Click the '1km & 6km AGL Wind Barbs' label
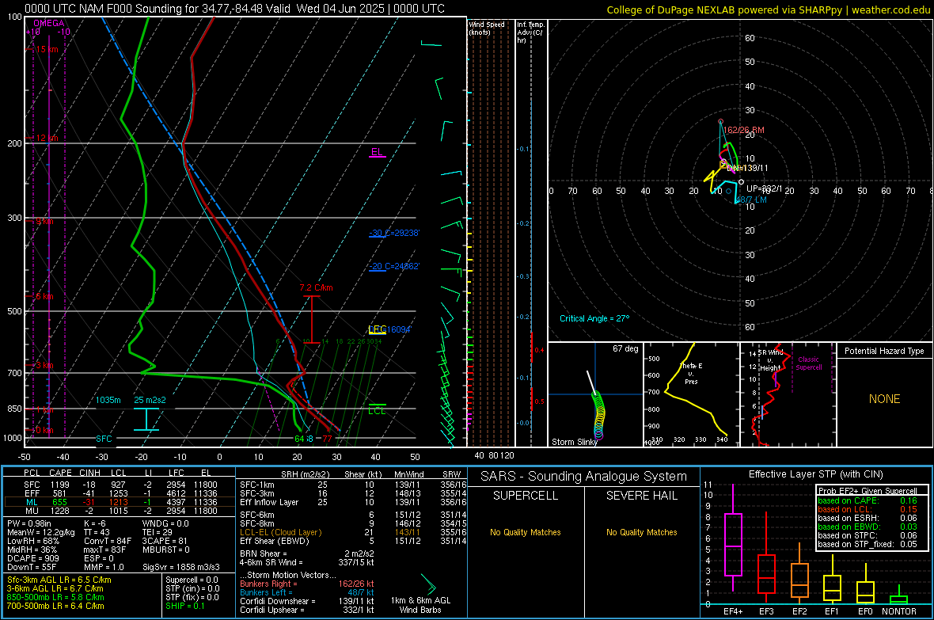This screenshot has width=934, height=620. pyautogui.click(x=420, y=605)
